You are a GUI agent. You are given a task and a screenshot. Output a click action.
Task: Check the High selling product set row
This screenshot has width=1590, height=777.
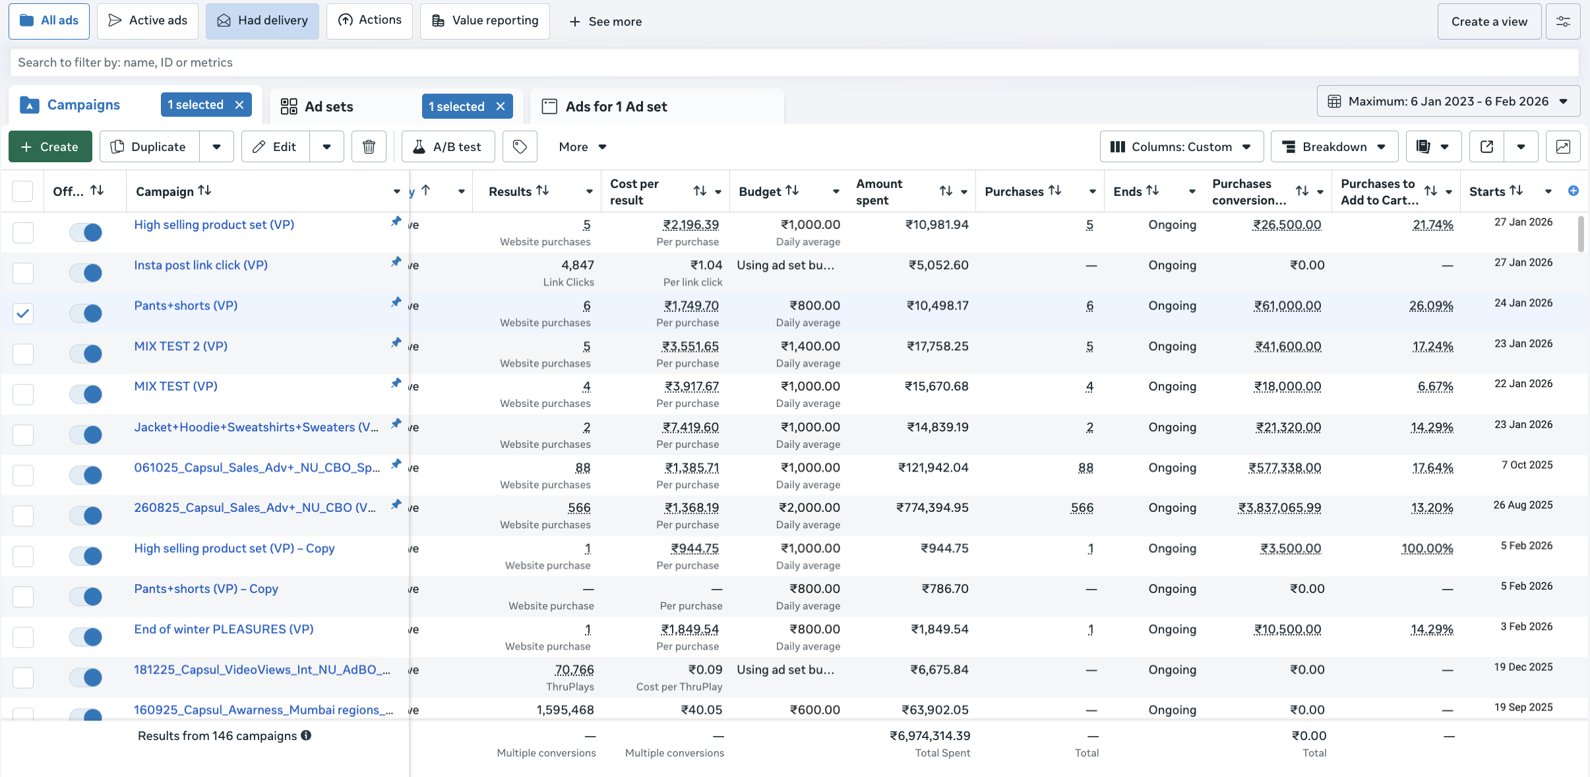click(x=22, y=232)
